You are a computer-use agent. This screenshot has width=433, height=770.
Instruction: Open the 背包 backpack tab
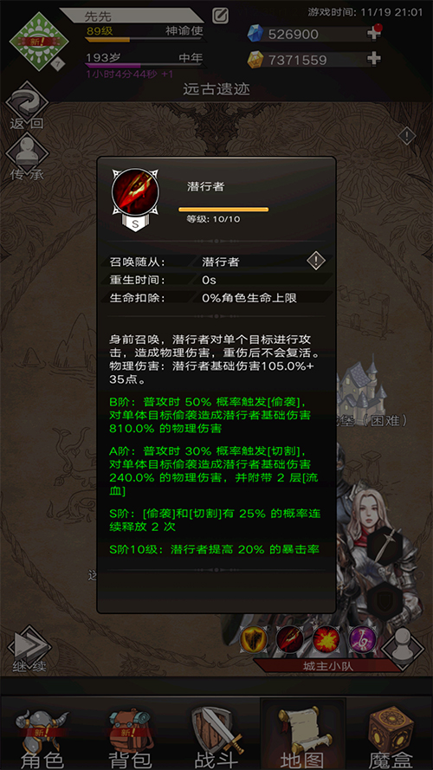(130, 734)
